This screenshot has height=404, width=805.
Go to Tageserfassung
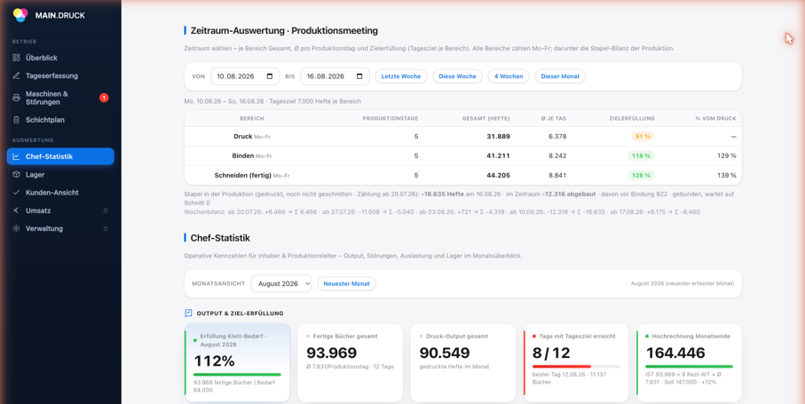coord(60,76)
